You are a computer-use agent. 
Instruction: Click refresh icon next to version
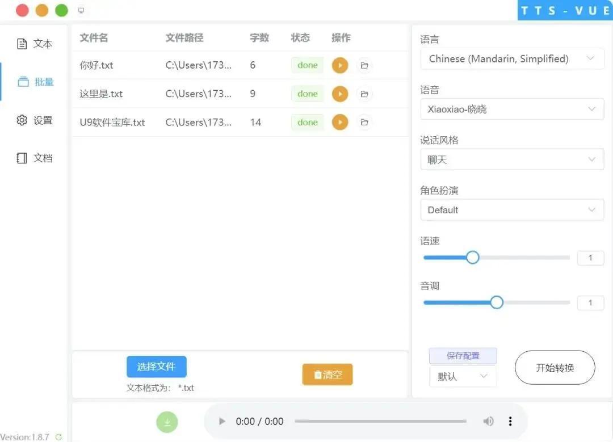coord(58,437)
